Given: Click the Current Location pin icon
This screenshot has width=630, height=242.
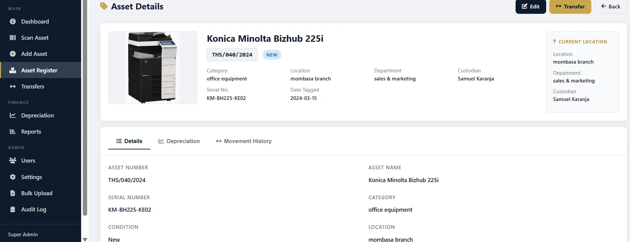Looking at the screenshot, I should (x=554, y=42).
